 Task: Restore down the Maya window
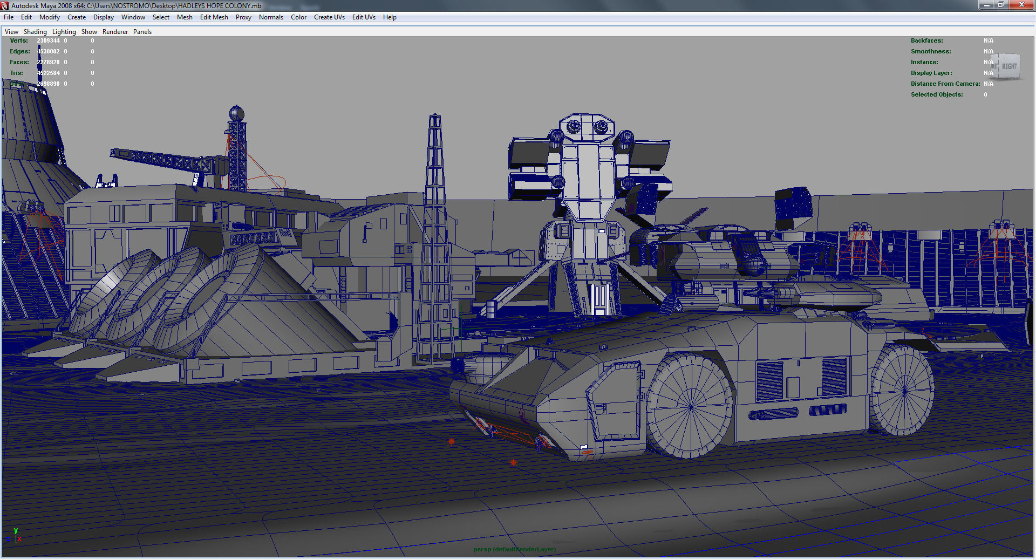tap(1000, 5)
